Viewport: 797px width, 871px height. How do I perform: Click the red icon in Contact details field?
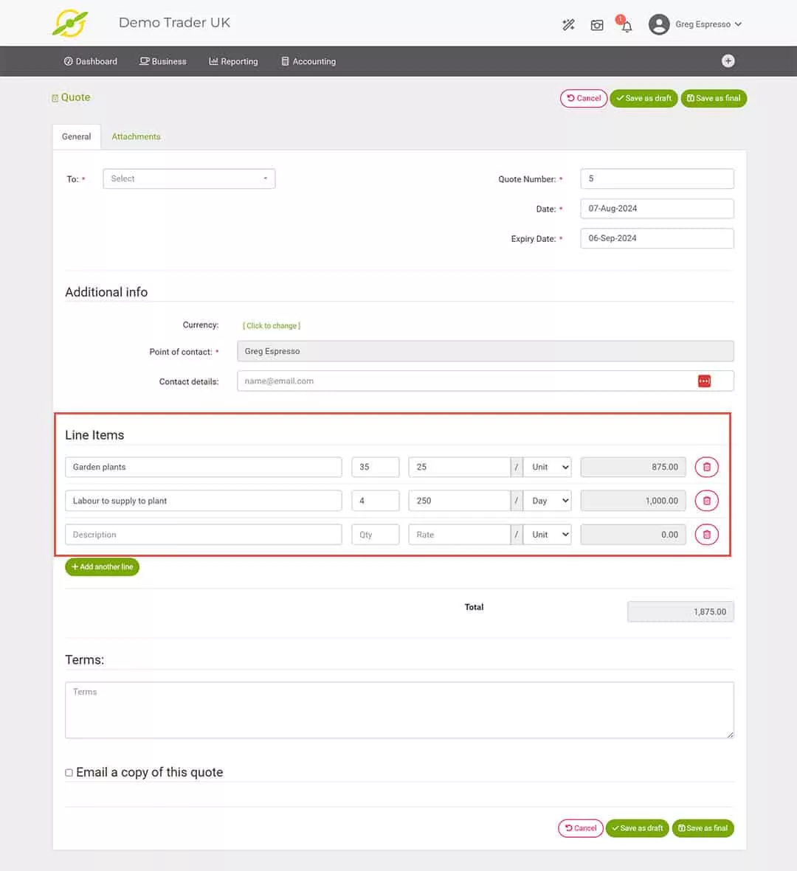coord(704,381)
